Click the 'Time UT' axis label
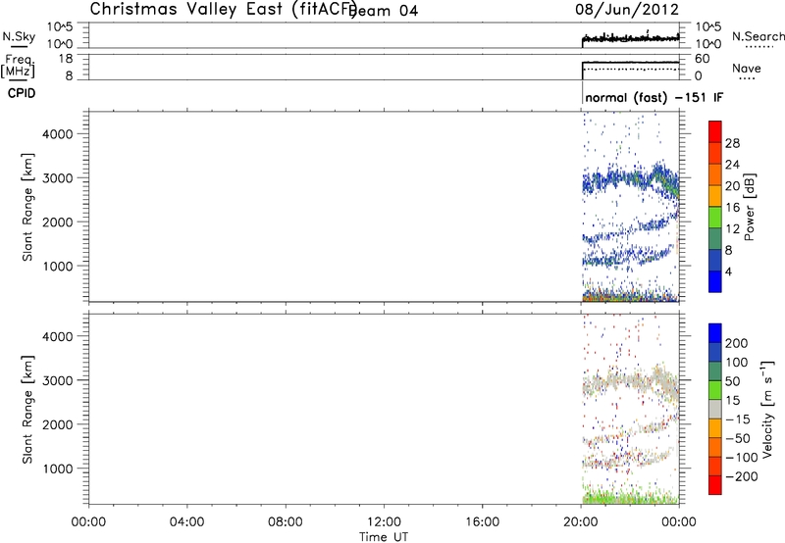This screenshot has height=543, width=785. [384, 537]
